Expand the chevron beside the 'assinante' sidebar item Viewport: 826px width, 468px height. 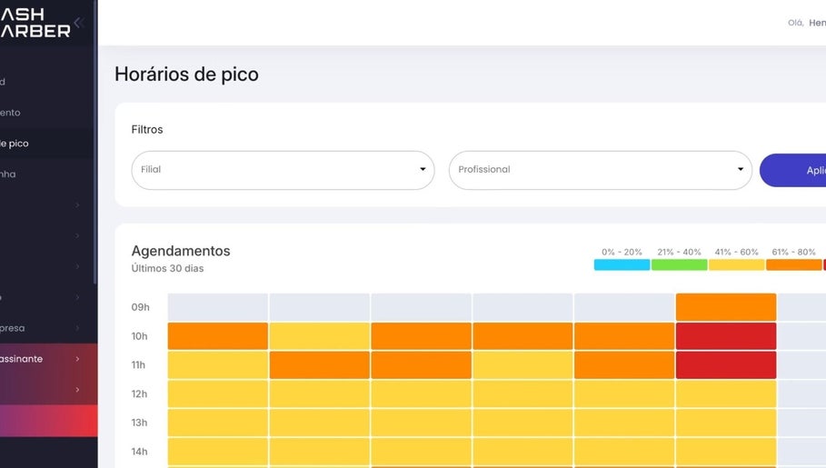point(77,359)
